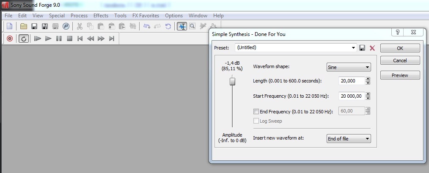The height and width of the screenshot is (173, 429).
Task: Open the Effects menu
Action: click(x=101, y=16)
